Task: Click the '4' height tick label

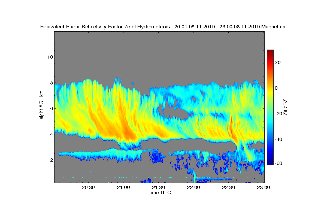Action: click(x=51, y=134)
